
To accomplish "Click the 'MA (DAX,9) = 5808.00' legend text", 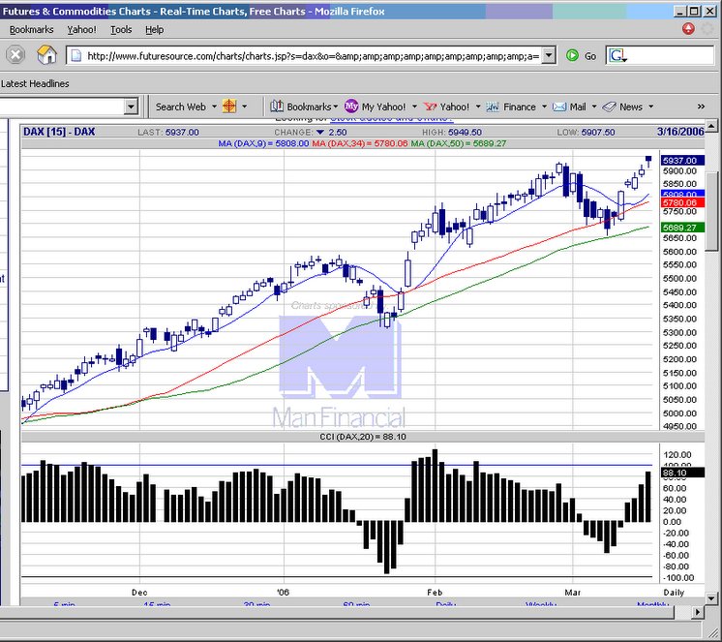I will point(263,143).
